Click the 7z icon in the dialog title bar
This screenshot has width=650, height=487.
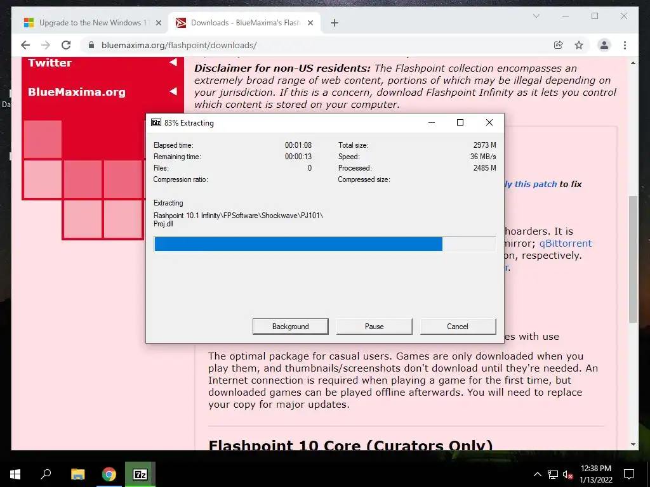(156, 122)
